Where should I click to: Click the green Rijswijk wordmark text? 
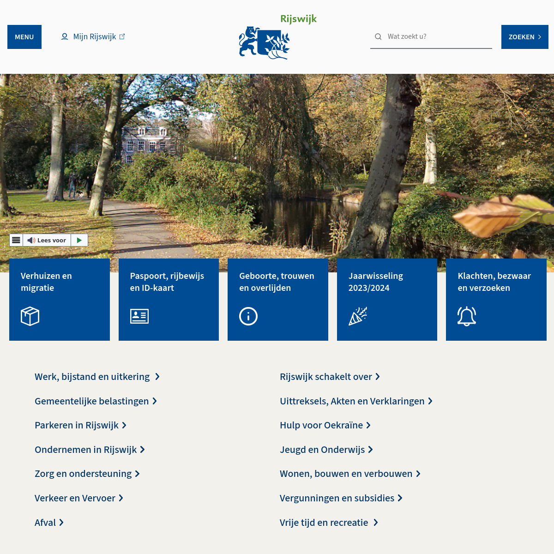[x=299, y=19]
